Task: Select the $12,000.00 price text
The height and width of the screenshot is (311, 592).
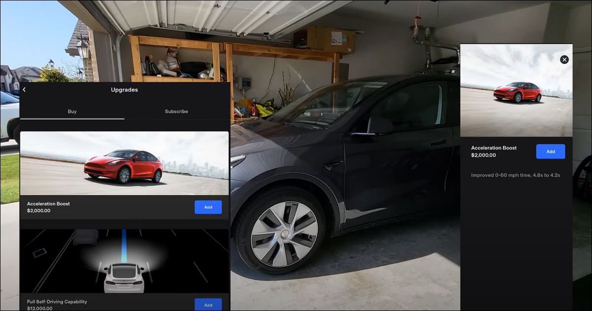Action: point(39,309)
